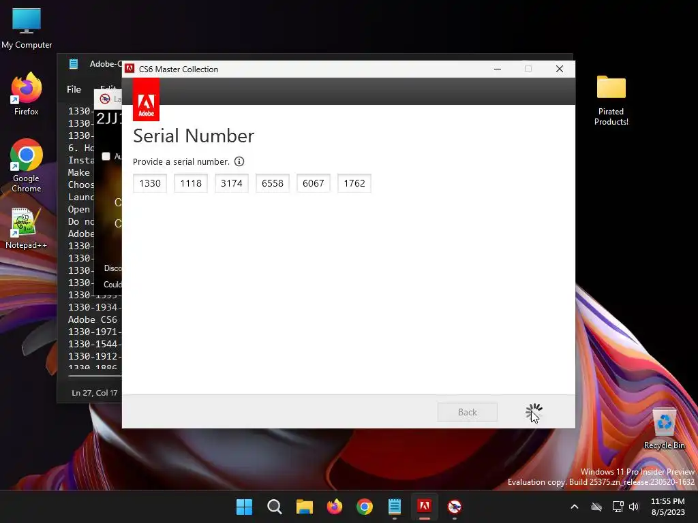Click the serial field containing 1118
The width and height of the screenshot is (698, 523).
(x=191, y=183)
